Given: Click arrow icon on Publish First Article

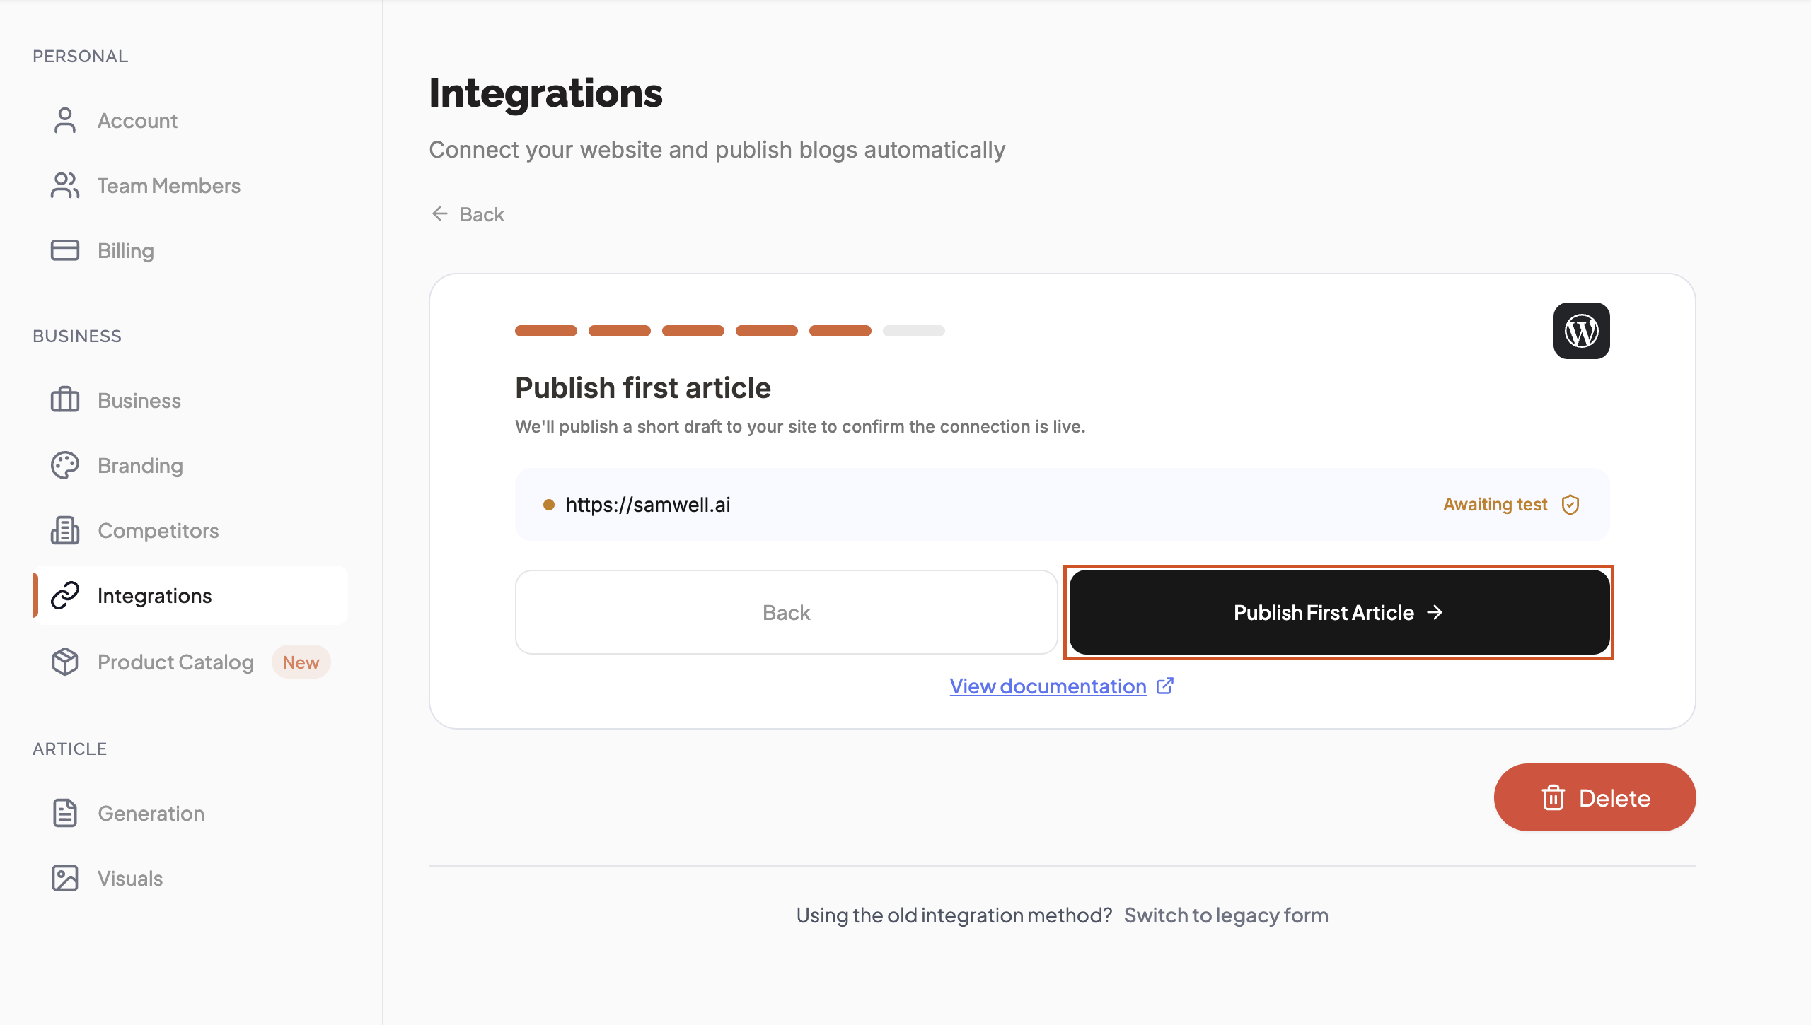Looking at the screenshot, I should coord(1435,612).
